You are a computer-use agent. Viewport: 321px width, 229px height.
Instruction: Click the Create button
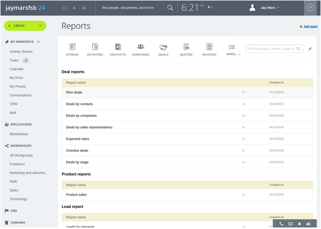point(25,26)
